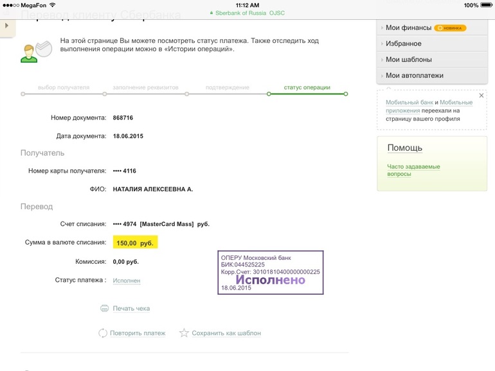The width and height of the screenshot is (495, 371).
Task: Open the Исполнен payment status link
Action: point(126,280)
